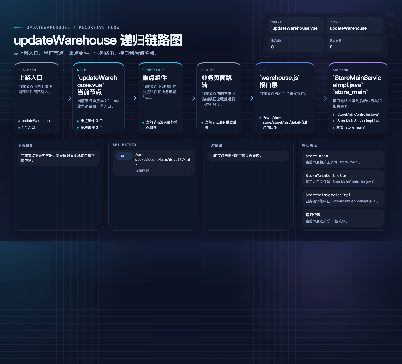
Task: Open the 上游入口 upstream card
Action: pos(36,98)
